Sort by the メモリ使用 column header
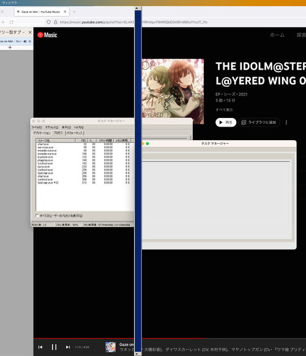The image size is (306, 356). (122, 141)
